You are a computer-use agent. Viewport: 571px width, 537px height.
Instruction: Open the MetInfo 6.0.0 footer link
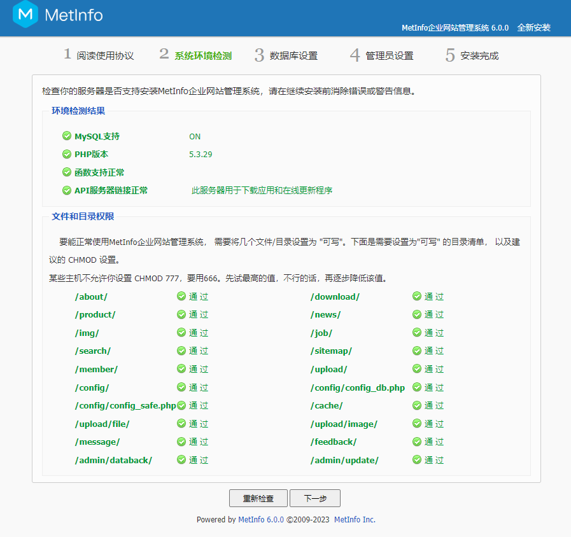pyautogui.click(x=261, y=520)
